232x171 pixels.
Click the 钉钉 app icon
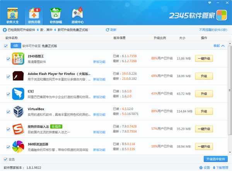click(18, 93)
